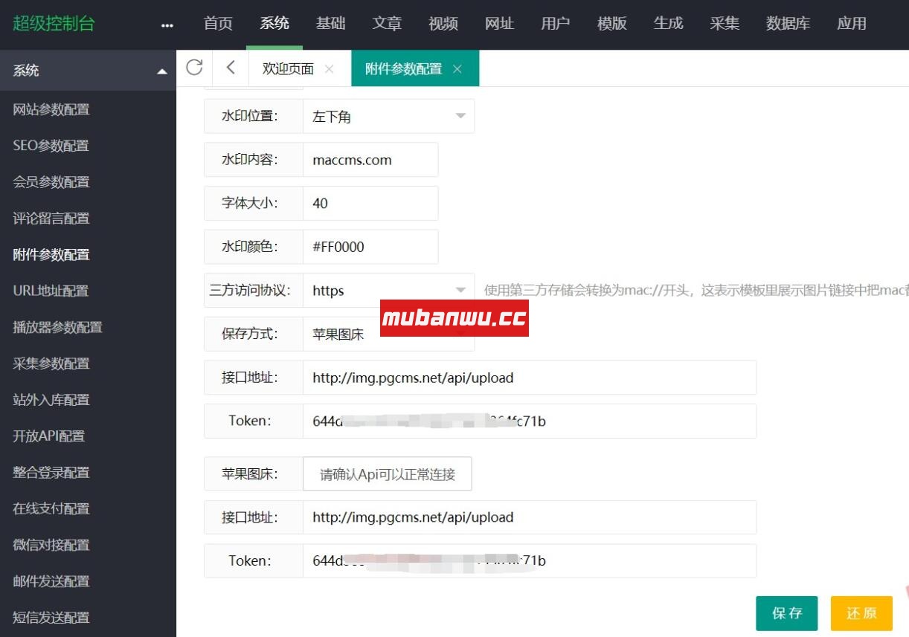The width and height of the screenshot is (909, 637).
Task: Select 系统 in the top navigation
Action: pyautogui.click(x=274, y=24)
